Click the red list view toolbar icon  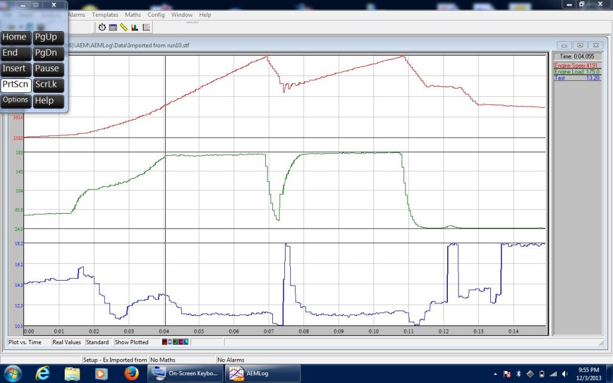coord(146,27)
